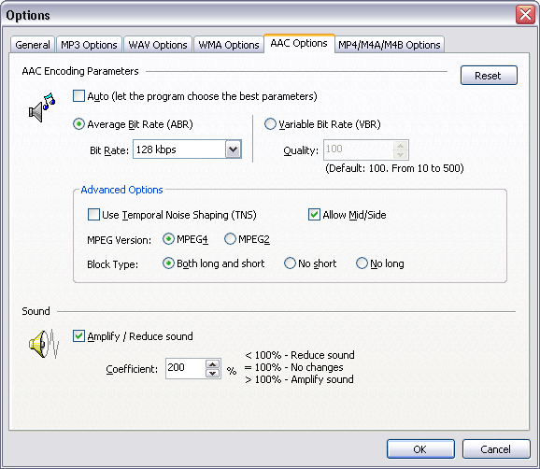540x469 pixels.
Task: Click the "< 100% - Reduce sound" hint
Action: pyautogui.click(x=300, y=355)
